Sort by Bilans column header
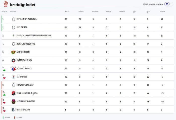The width and height of the screenshot is (176, 120). tap(163, 12)
